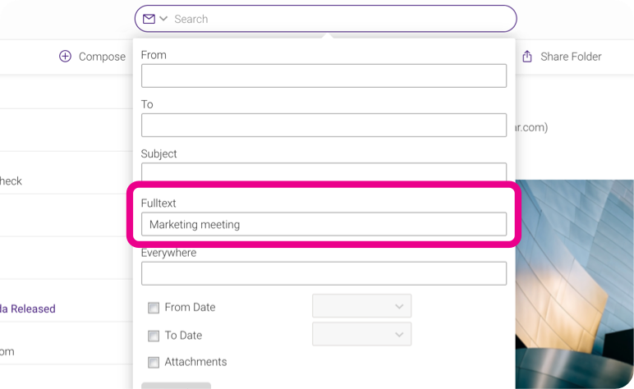
Task: Tick the Attachments checkbox
Action: pyautogui.click(x=154, y=363)
